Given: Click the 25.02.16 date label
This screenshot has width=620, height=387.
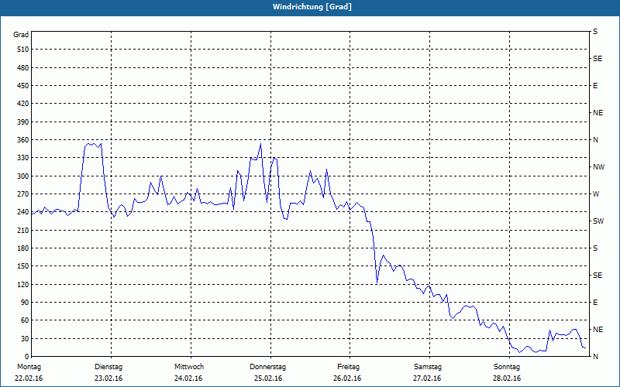Looking at the screenshot, I should pos(268,378).
